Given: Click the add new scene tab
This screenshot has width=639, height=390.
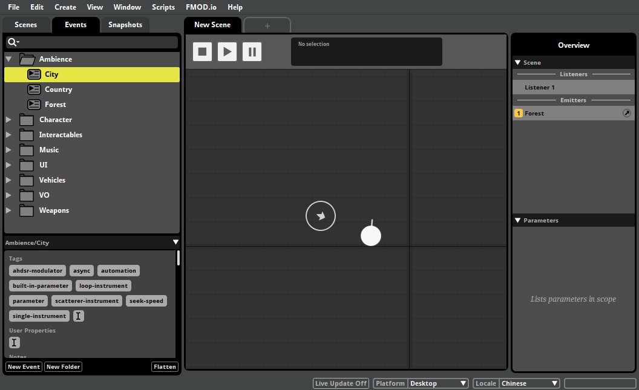Looking at the screenshot, I should pyautogui.click(x=267, y=26).
